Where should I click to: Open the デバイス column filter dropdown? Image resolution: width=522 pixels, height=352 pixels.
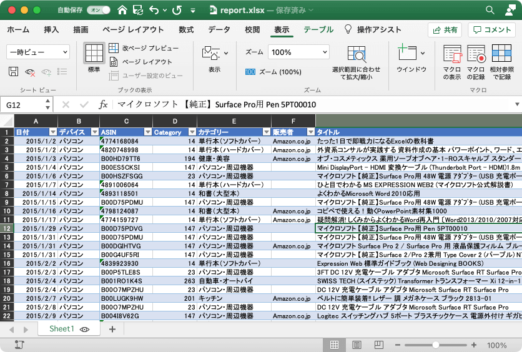click(x=95, y=132)
